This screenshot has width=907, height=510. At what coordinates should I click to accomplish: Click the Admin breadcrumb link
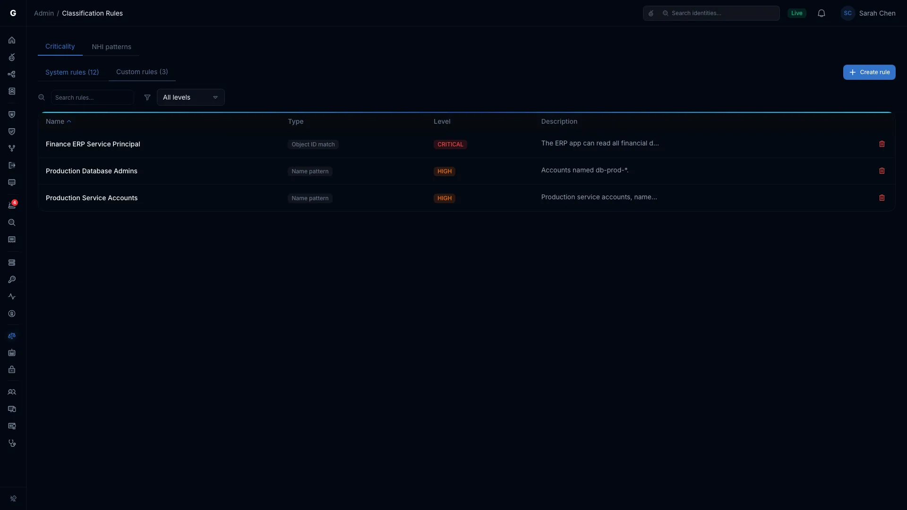click(44, 13)
